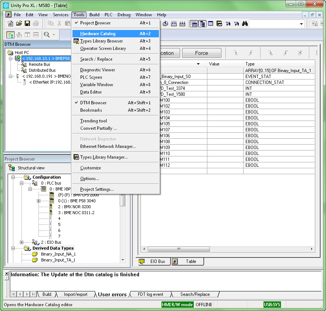Open the Services menu

click(61, 14)
